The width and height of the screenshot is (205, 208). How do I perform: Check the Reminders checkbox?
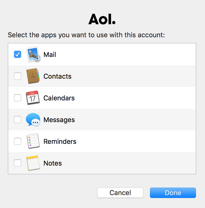tap(18, 142)
